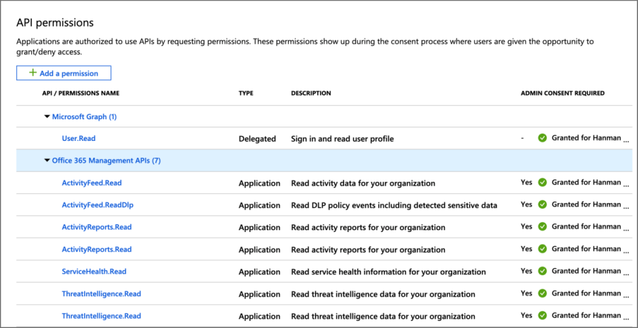Open the ActivityFeed.ReadDlp permission details
This screenshot has width=638, height=328.
97,205
